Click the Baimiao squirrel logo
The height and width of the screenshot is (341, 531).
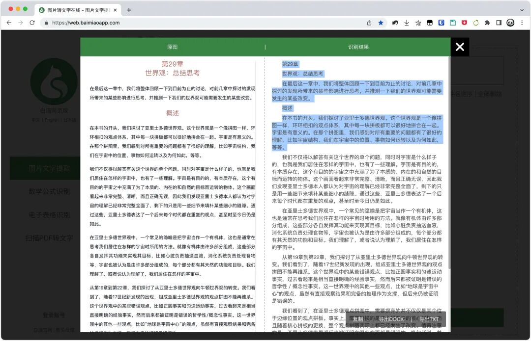(54, 81)
